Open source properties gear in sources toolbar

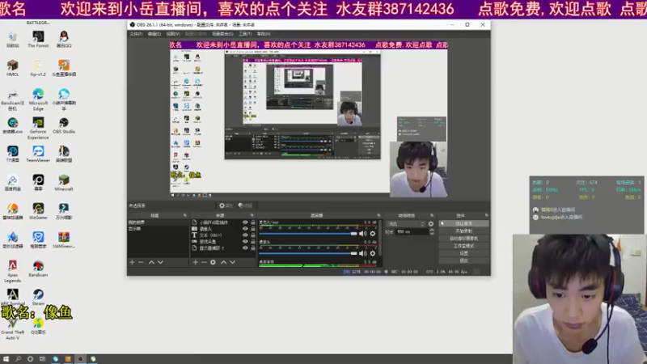[213, 262]
